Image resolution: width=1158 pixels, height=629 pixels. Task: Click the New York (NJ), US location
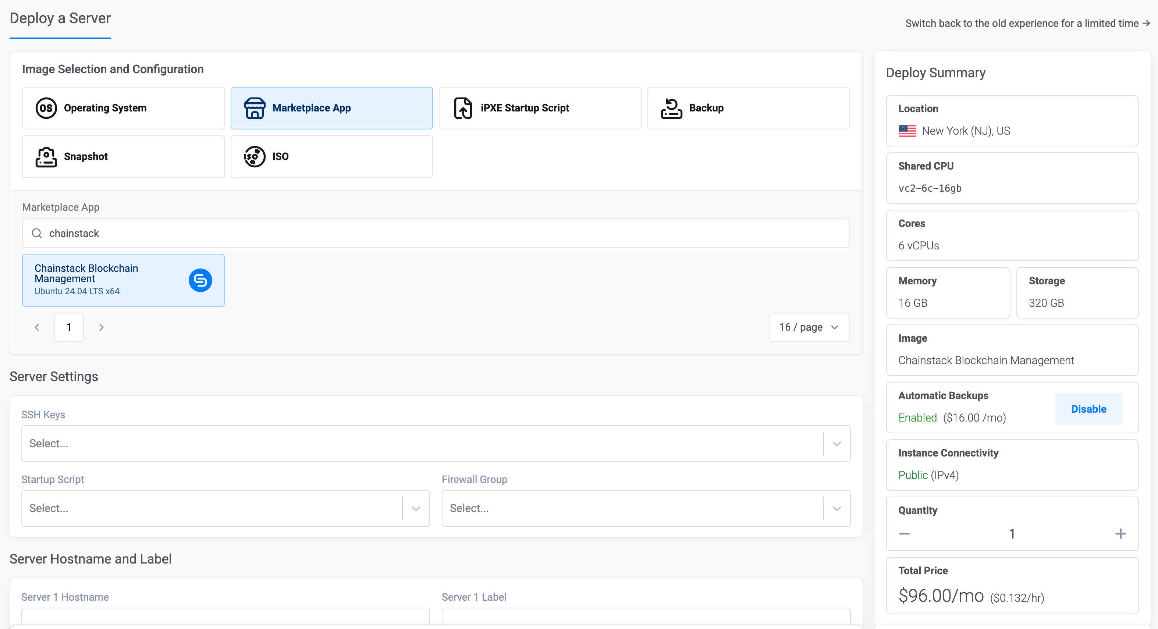tap(966, 131)
